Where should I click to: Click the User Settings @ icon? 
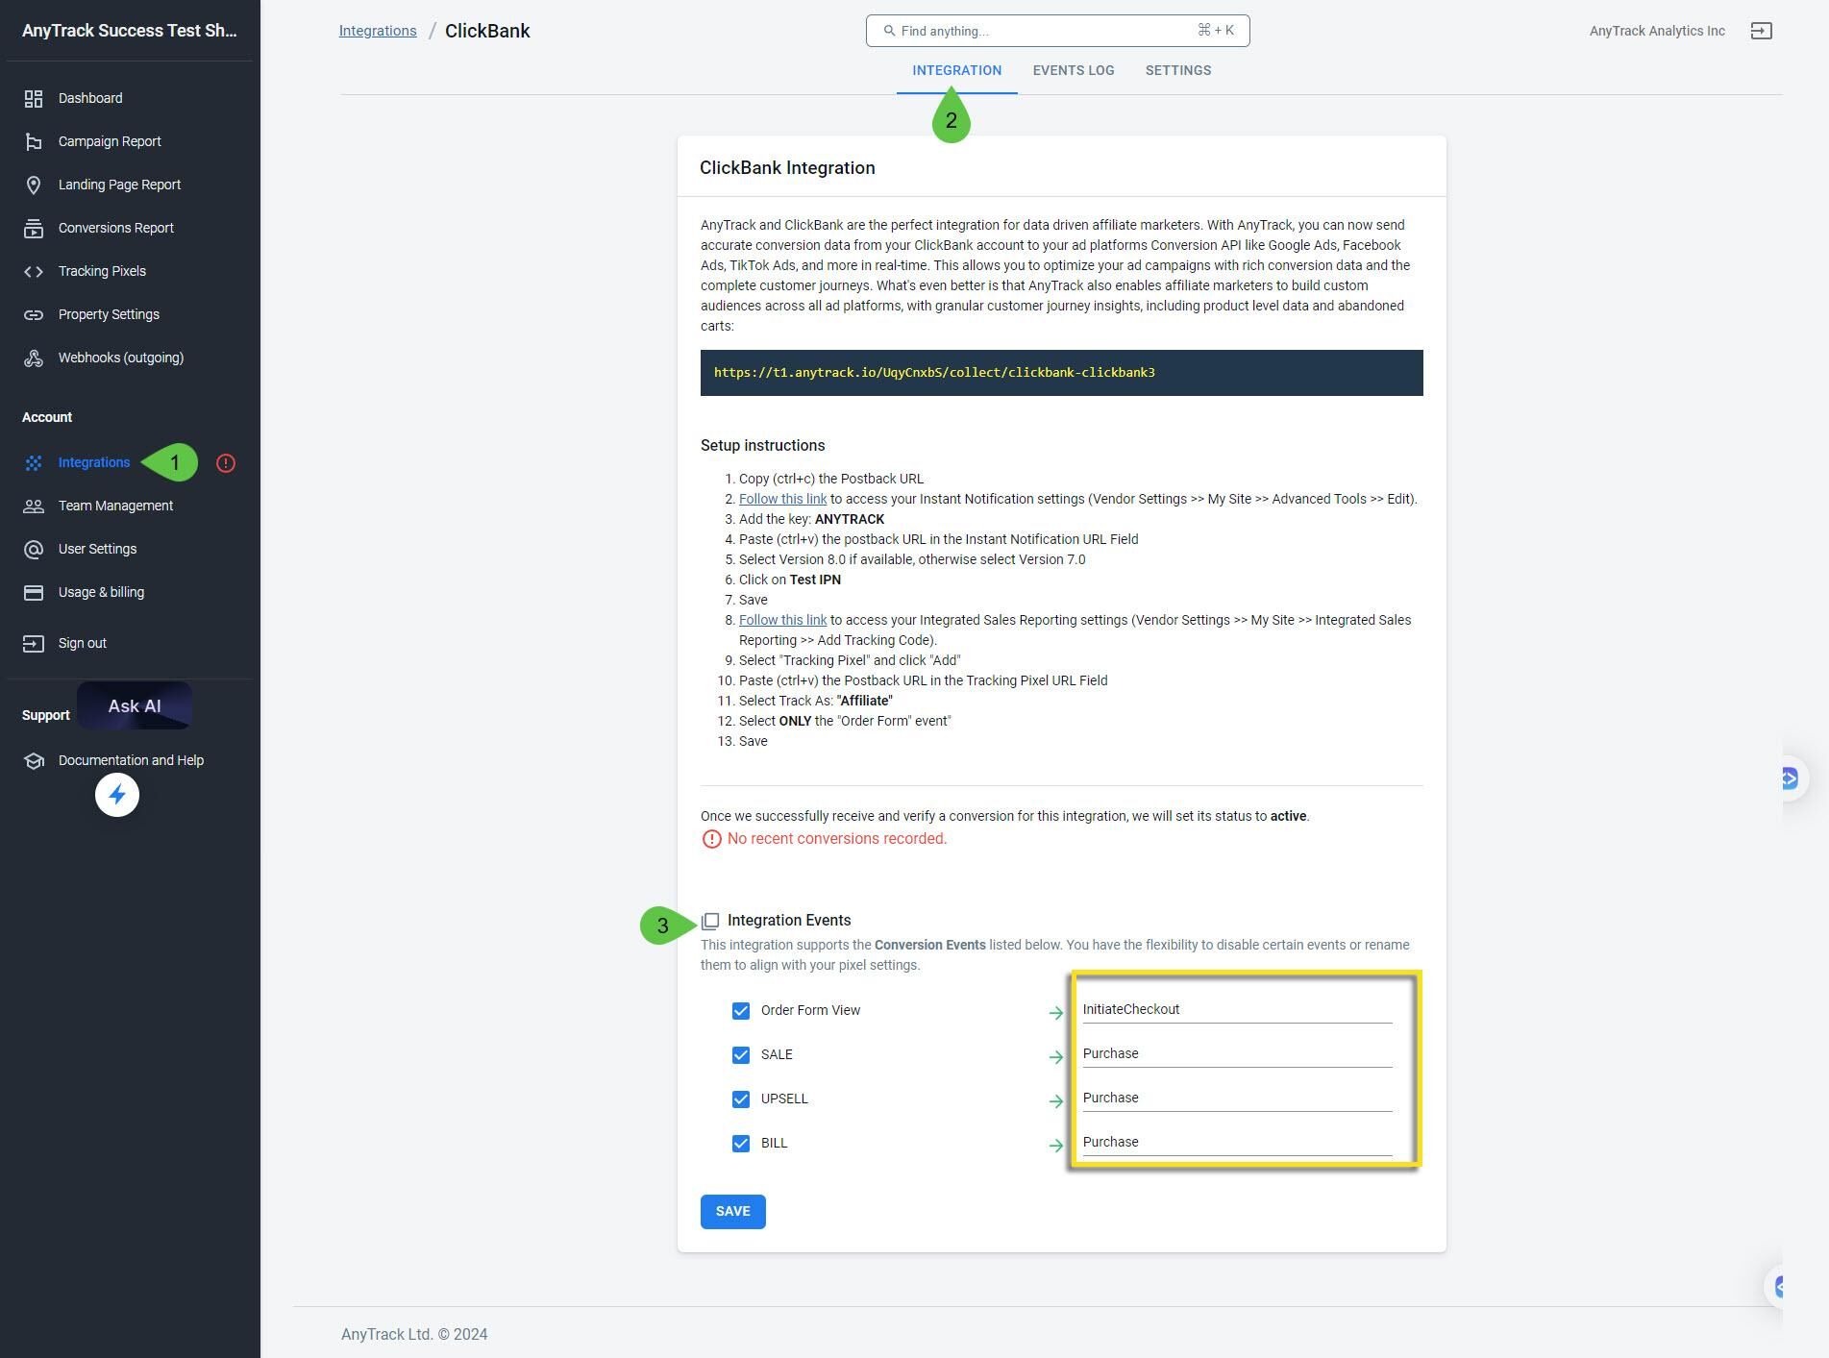[x=35, y=549]
